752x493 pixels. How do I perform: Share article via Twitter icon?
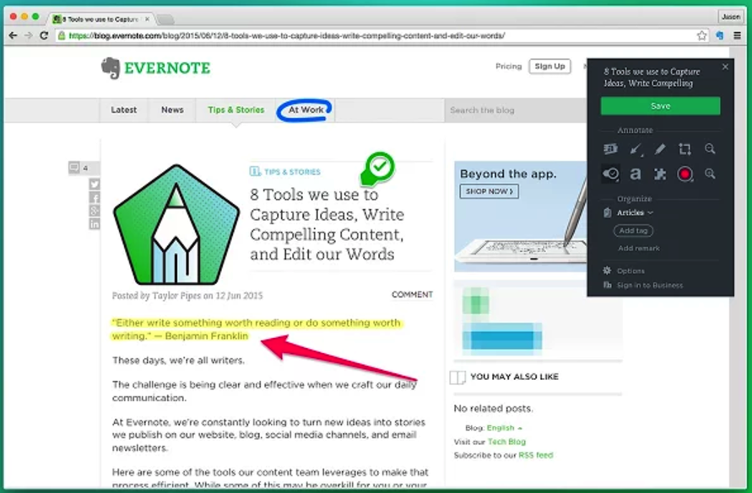click(x=95, y=184)
